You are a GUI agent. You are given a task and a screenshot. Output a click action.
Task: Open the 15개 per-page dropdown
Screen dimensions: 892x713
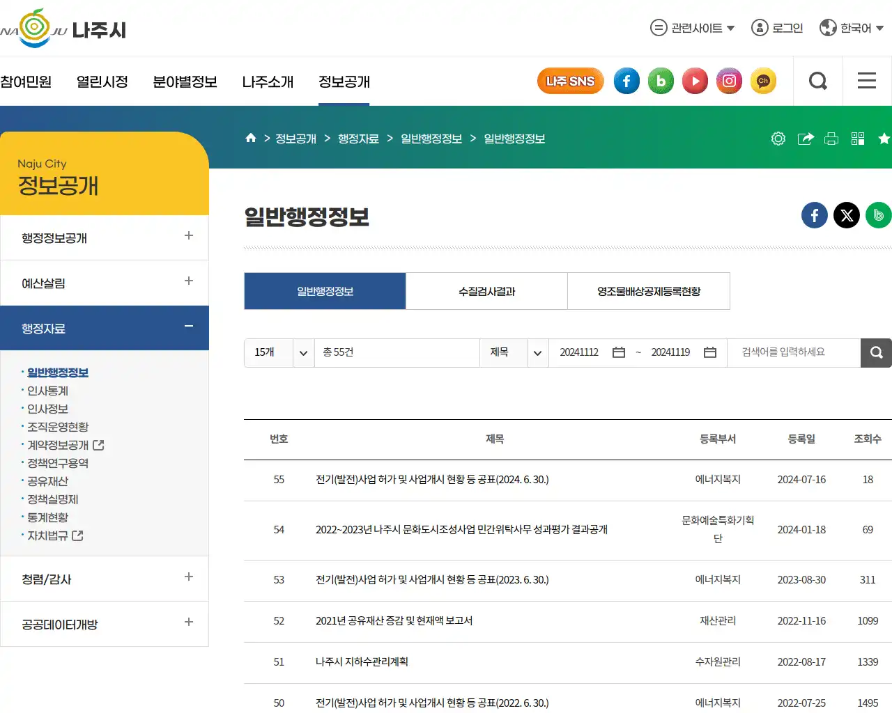(279, 353)
